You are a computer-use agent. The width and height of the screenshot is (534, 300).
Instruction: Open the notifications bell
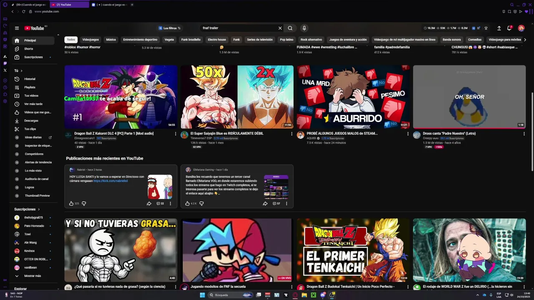pos(509,28)
